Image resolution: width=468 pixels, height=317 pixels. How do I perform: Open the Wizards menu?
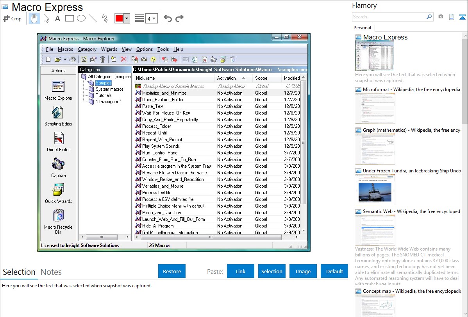click(x=109, y=49)
